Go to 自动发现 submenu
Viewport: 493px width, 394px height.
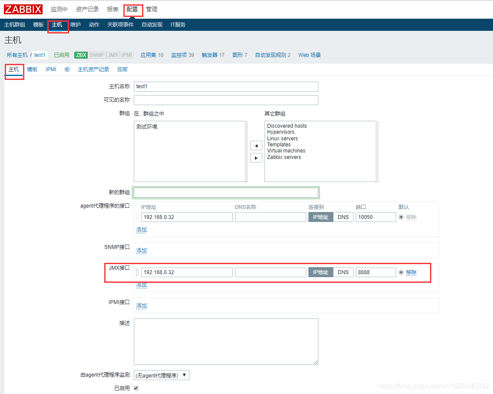point(152,24)
